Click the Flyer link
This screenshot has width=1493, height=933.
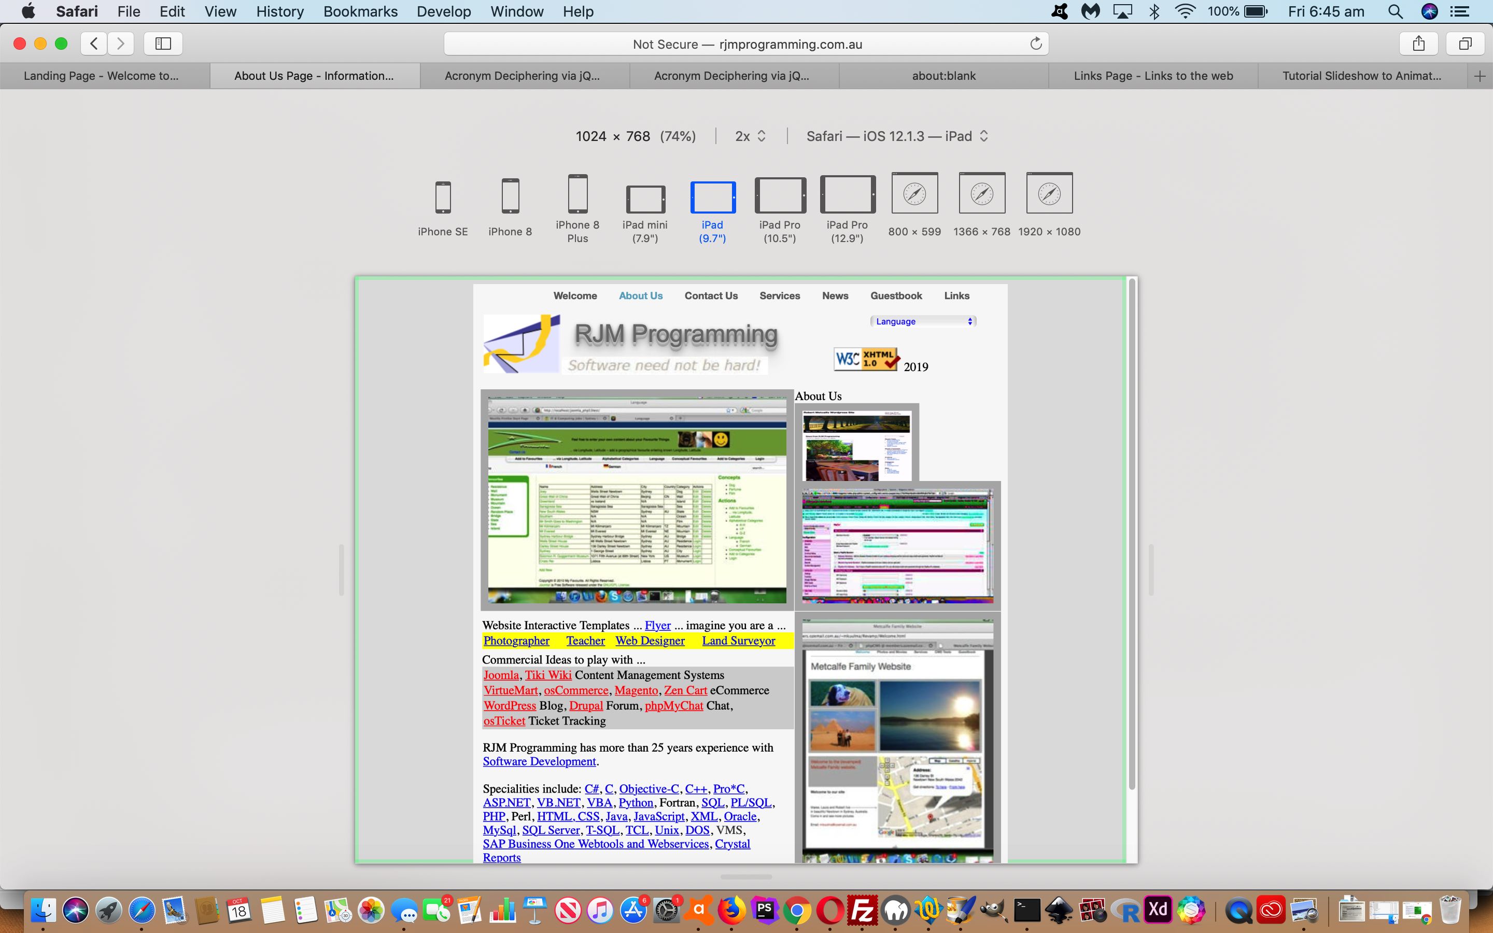[x=658, y=625]
